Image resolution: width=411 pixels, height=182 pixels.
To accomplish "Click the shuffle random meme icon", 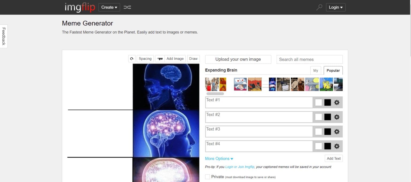I will click(x=127, y=7).
